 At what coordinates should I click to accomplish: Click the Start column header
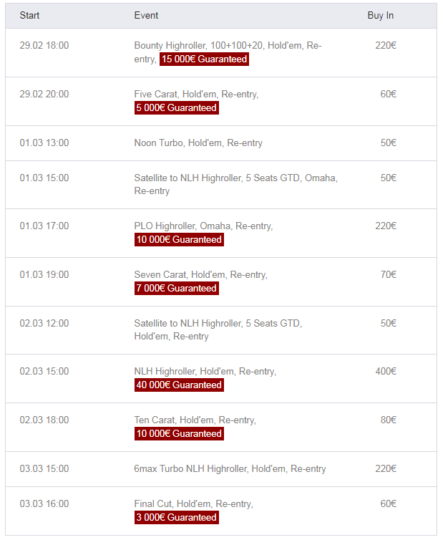coord(29,16)
